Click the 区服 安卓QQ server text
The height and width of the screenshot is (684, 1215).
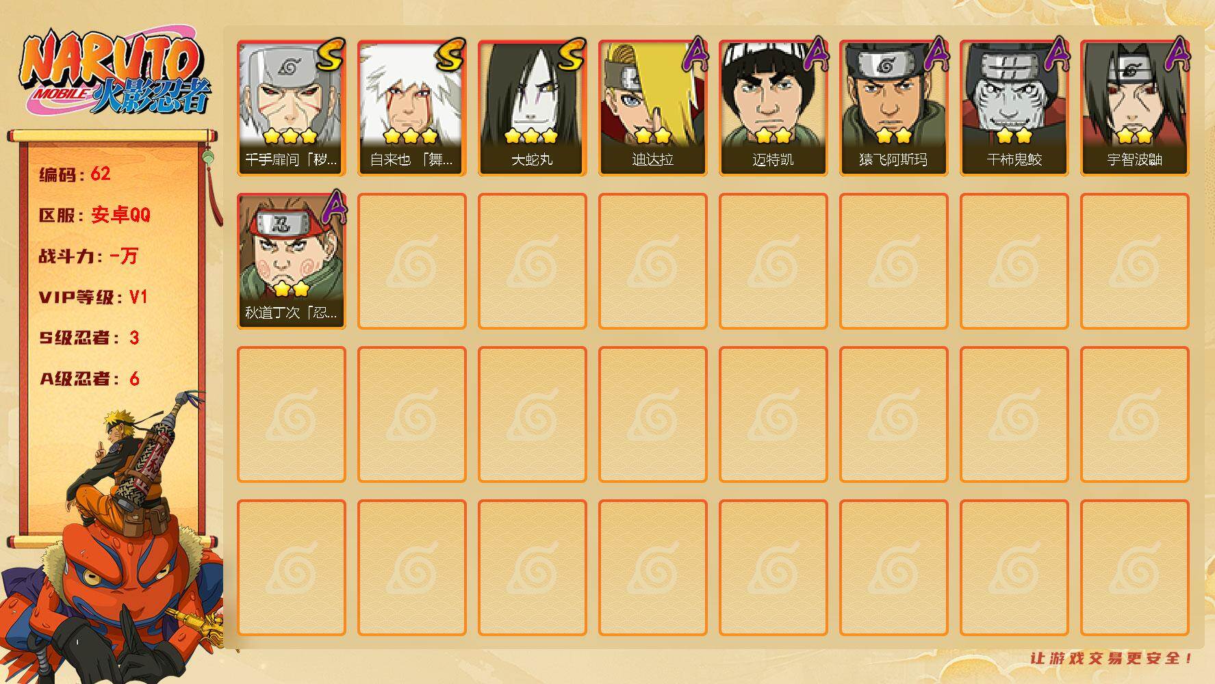pyautogui.click(x=94, y=215)
